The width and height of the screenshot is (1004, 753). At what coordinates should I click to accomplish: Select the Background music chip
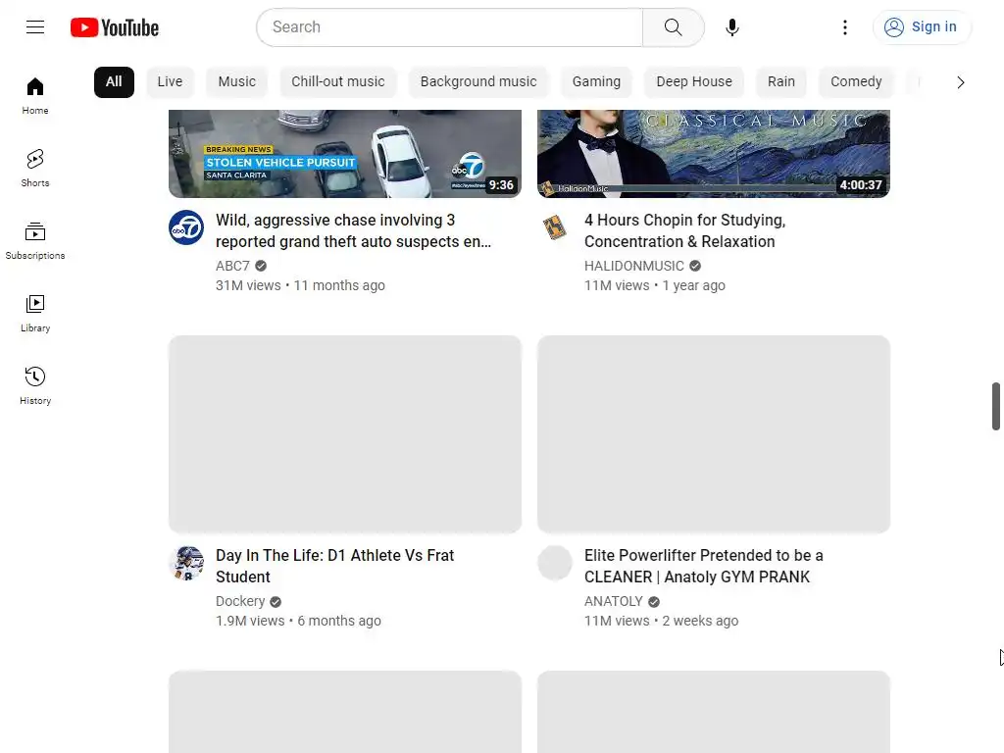[x=478, y=82]
